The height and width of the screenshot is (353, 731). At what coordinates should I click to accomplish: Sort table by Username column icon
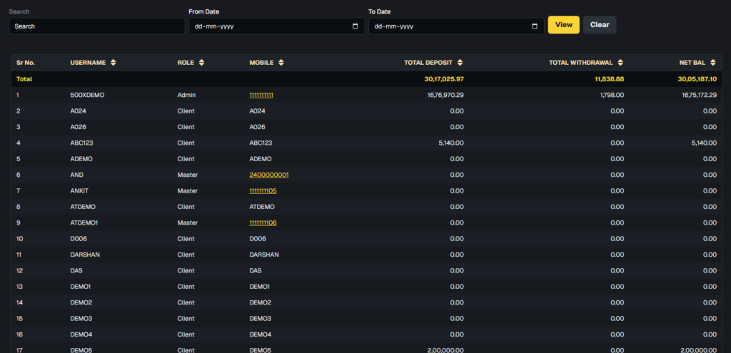click(113, 63)
